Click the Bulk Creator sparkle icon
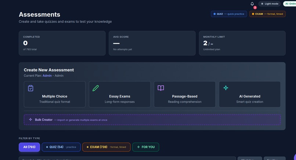296x160 pixels. pos(30,120)
